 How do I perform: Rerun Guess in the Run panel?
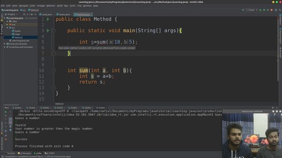(6, 112)
